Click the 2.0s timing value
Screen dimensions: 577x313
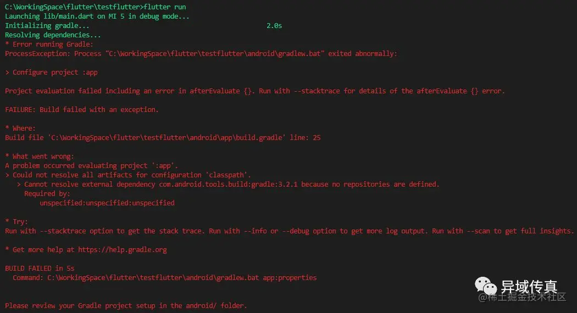[x=274, y=26]
